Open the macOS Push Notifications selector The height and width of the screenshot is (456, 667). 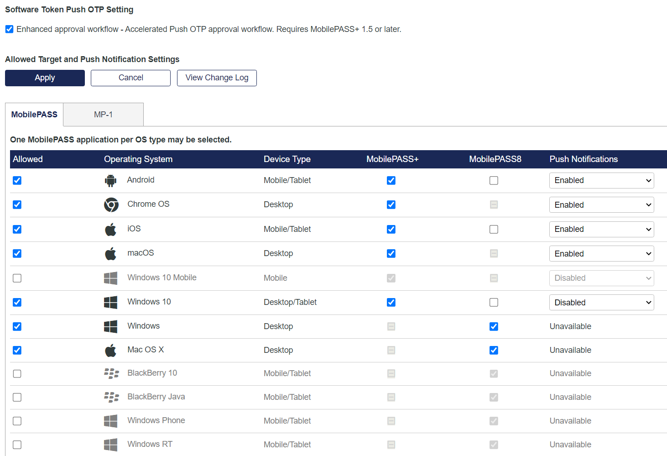click(x=601, y=253)
